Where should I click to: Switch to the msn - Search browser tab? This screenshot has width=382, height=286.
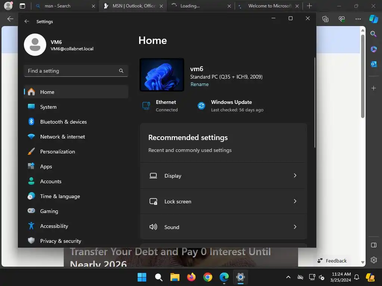pyautogui.click(x=64, y=6)
